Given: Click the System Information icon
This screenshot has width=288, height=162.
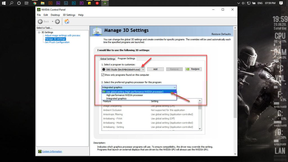Looking at the screenshot, I should point(40,151).
